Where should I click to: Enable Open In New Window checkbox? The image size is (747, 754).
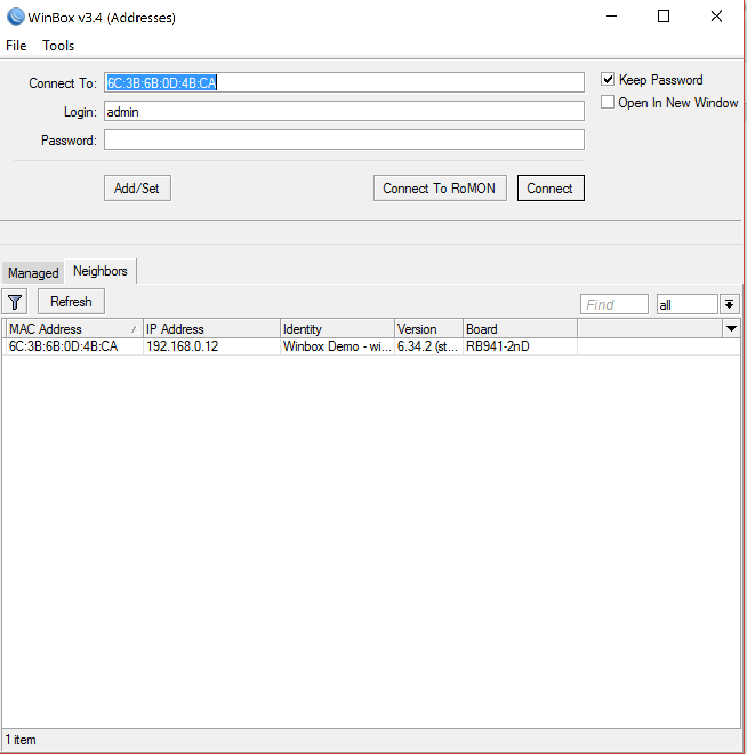608,102
